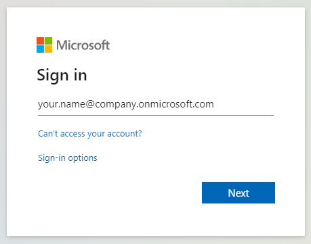Click the blue square of Microsoft logo
Screen dimensions: 311x244
[x=40, y=49]
